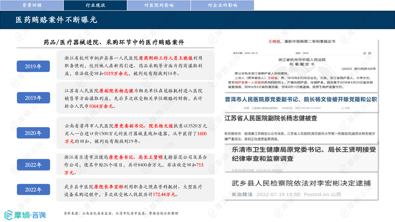
Task: Select the 武乡县中医院 李宏彬 case card
Action: [135, 190]
